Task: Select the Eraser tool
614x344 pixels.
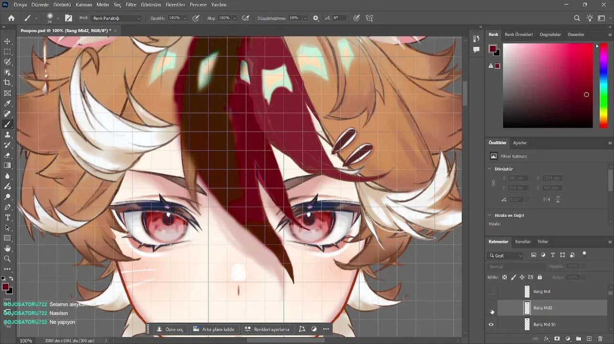Action: point(7,155)
